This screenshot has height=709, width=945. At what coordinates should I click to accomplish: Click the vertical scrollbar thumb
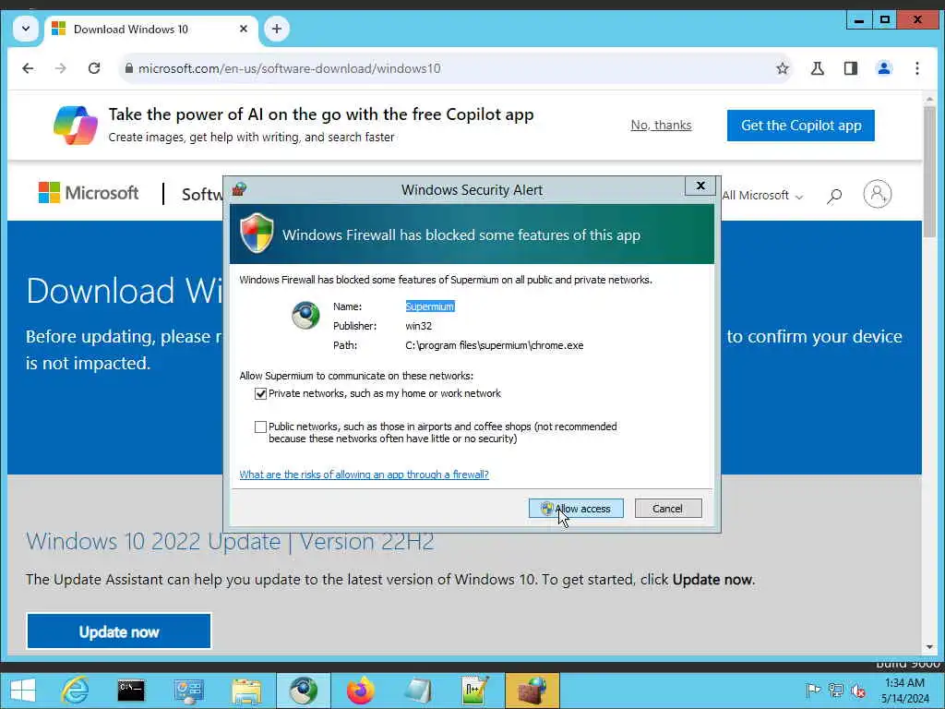[929, 171]
